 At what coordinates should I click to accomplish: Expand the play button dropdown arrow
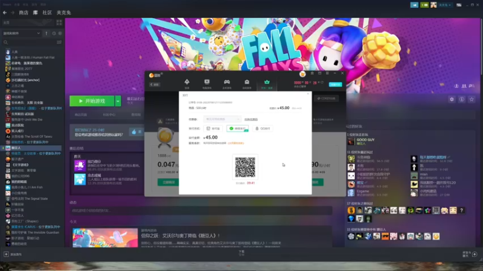coord(118,101)
